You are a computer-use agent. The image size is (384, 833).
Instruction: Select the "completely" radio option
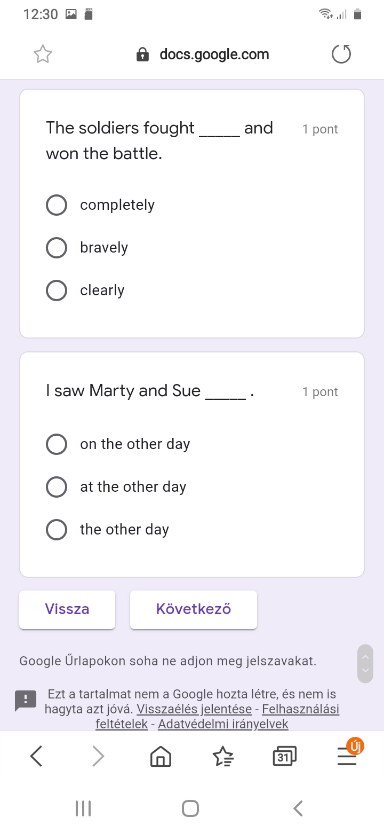click(57, 205)
